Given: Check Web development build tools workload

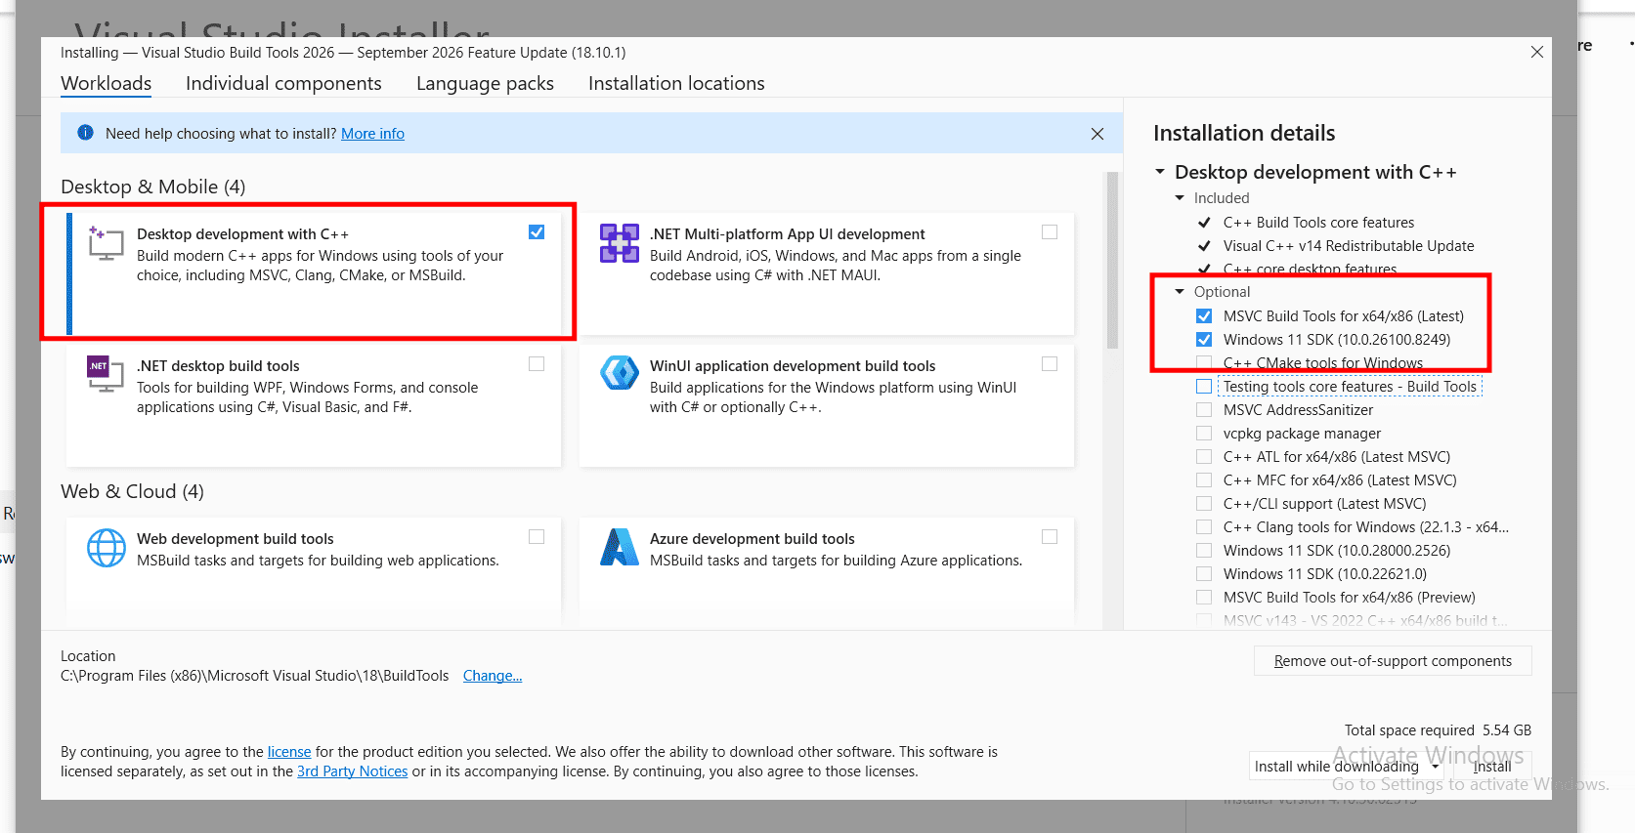Looking at the screenshot, I should point(537,537).
